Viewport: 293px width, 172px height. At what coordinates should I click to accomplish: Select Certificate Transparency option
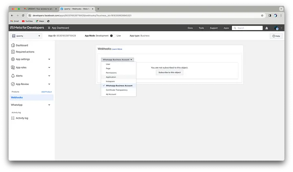click(x=118, y=90)
